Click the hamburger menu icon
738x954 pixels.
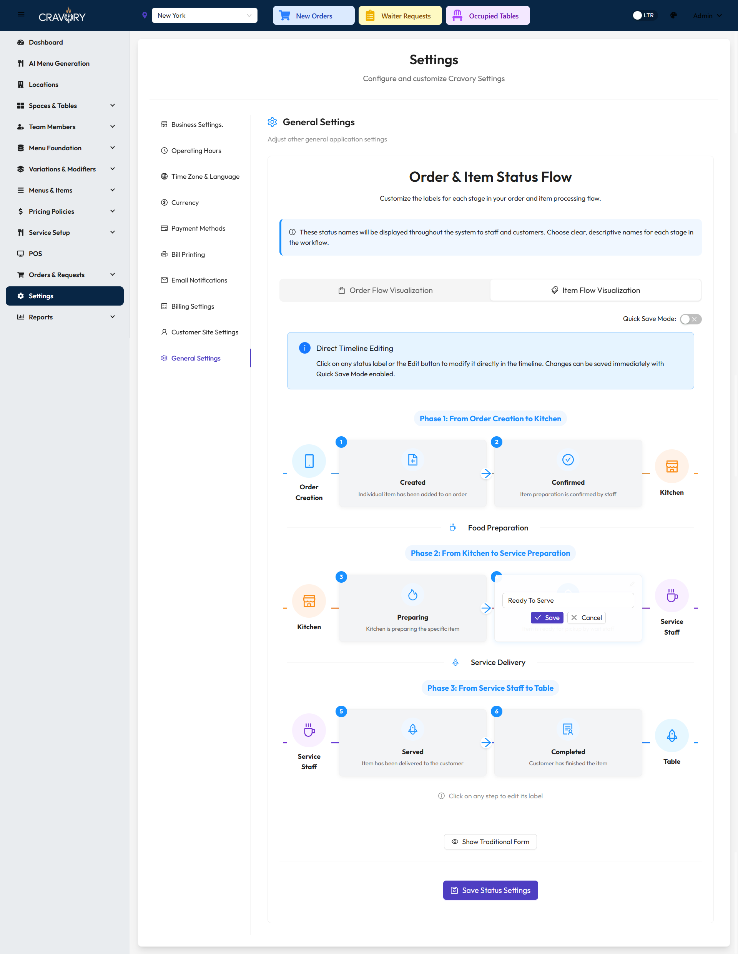click(21, 15)
